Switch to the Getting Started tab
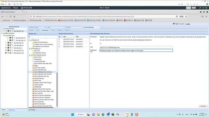Viewport: 209px width, 117px height. [37, 27]
